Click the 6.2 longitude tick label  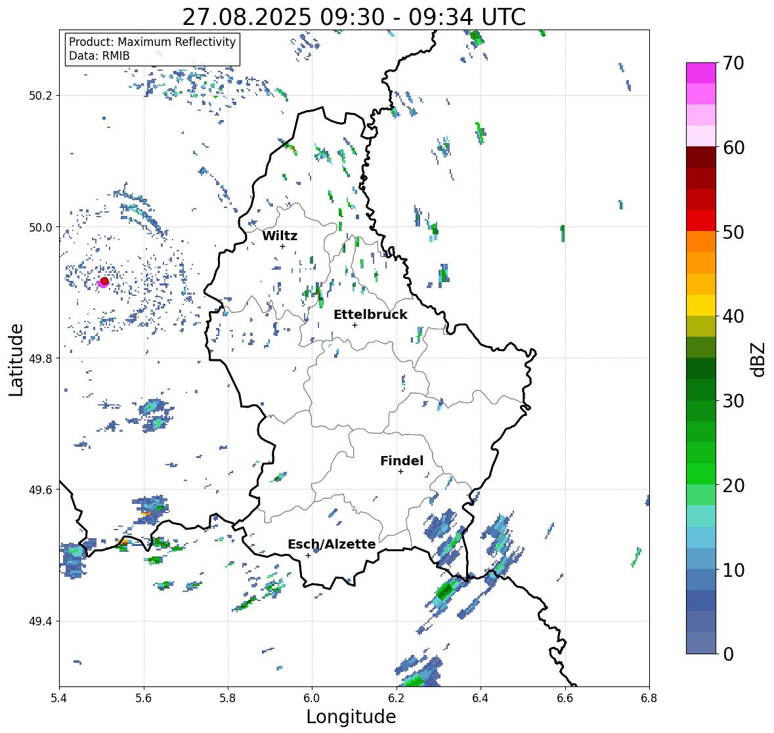pos(397,698)
